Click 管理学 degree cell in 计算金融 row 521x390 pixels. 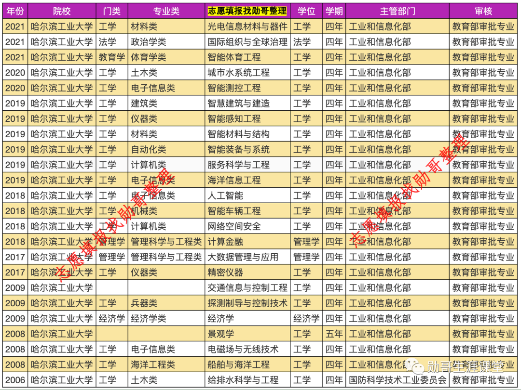pyautogui.click(x=306, y=241)
